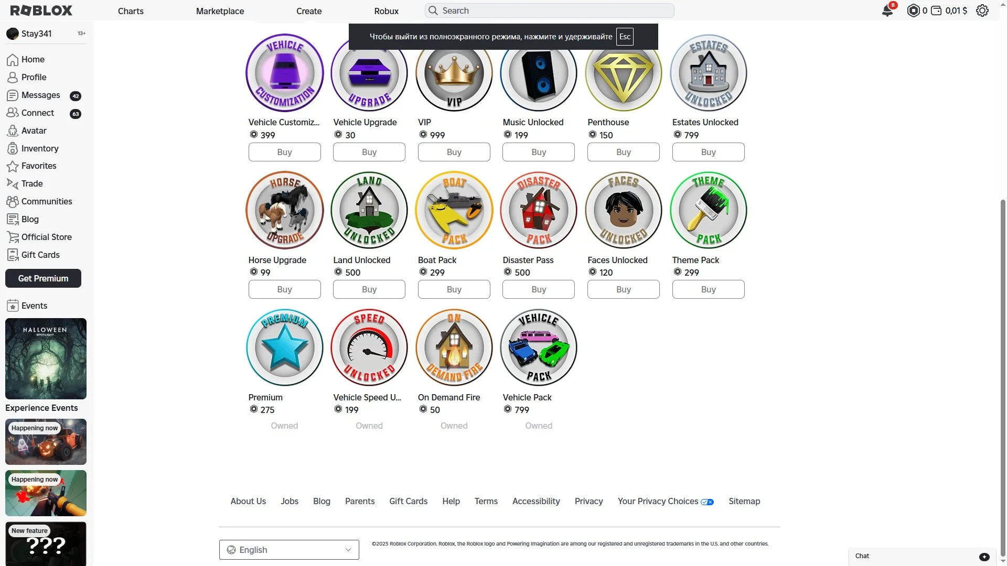Open the Vehicle Customization pass badge
Screen dimensions: 1007x566
[285, 73]
